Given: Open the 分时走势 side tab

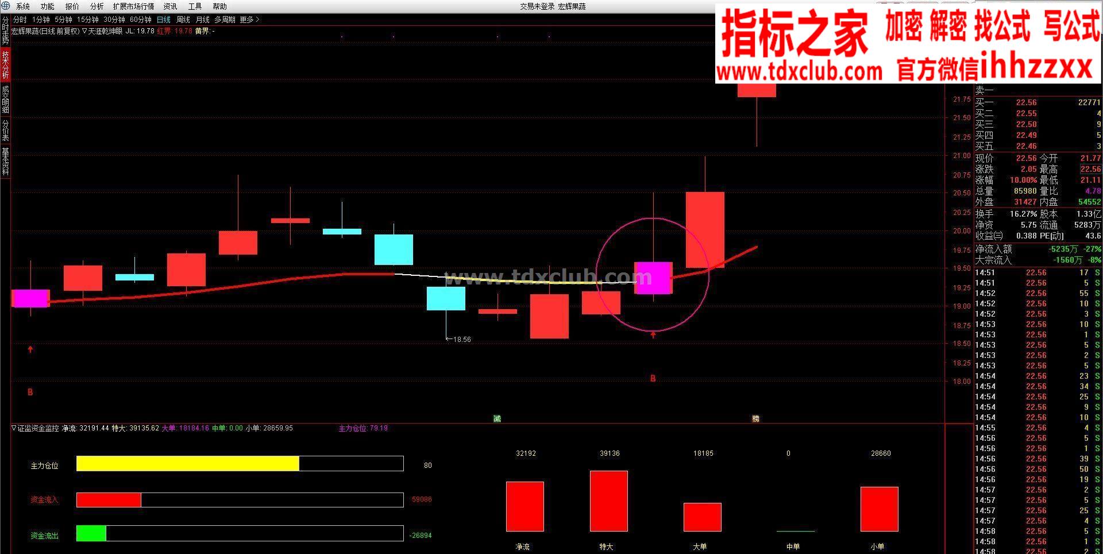Looking at the screenshot, I should coord(5,30).
